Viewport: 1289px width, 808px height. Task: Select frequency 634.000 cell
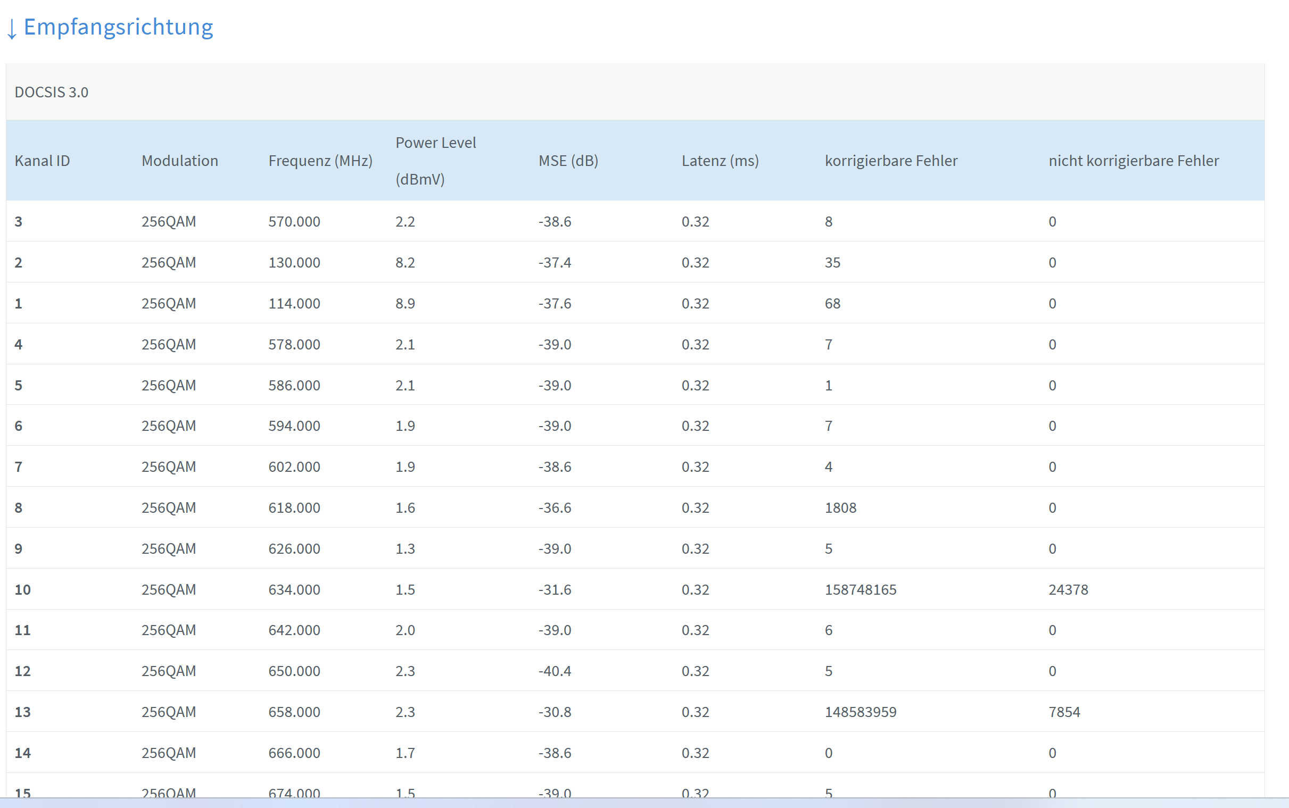click(294, 590)
